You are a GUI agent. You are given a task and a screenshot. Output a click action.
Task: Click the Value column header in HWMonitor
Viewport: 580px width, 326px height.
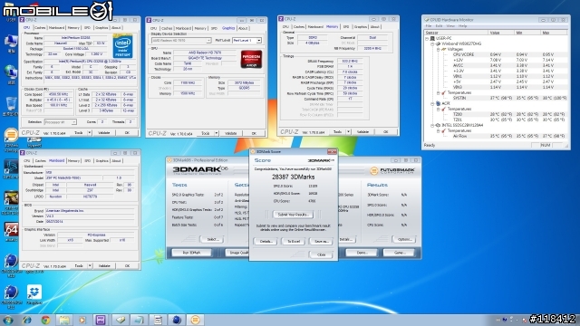[x=501, y=33]
